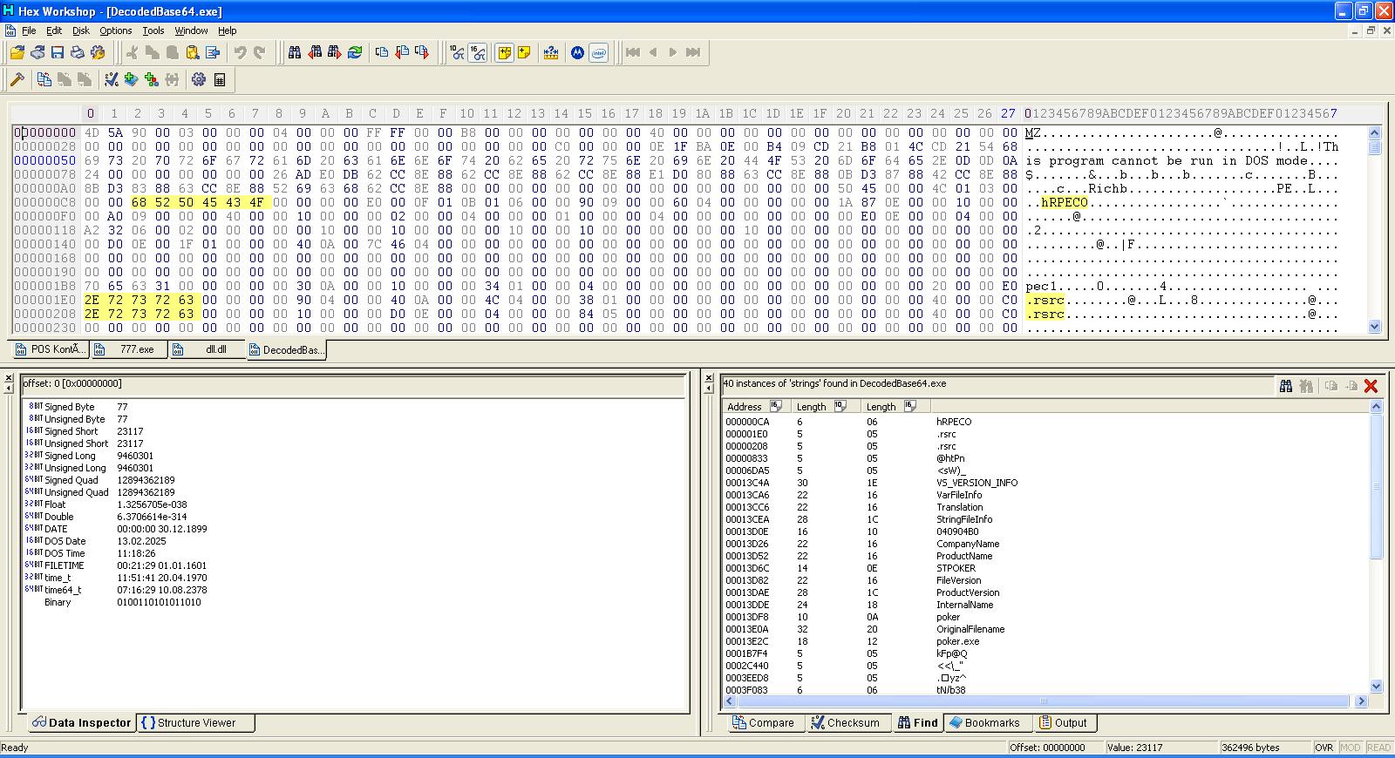Open Preferences from the gear-disk icon
Screen dimensions: 1395x758
(98, 52)
